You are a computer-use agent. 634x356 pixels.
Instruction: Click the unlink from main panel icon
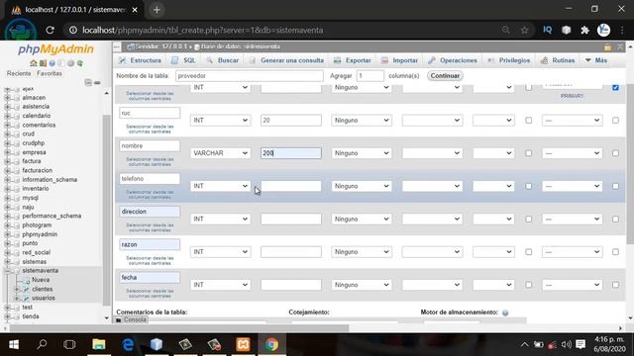(x=97, y=82)
